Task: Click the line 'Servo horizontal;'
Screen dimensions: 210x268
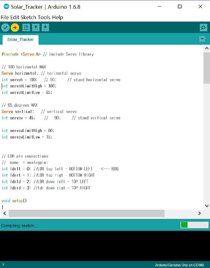Action: (20, 73)
